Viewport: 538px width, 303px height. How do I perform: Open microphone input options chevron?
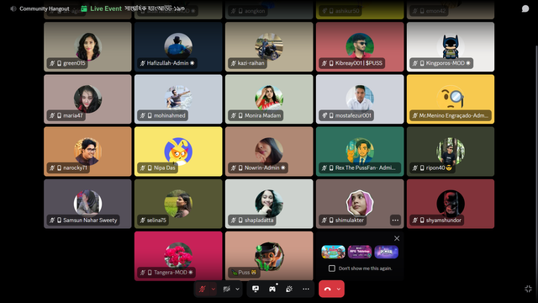coord(213,290)
